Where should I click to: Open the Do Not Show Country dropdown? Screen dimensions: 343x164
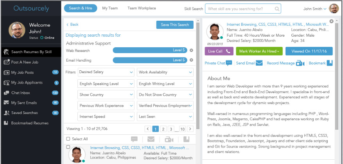tap(165, 95)
